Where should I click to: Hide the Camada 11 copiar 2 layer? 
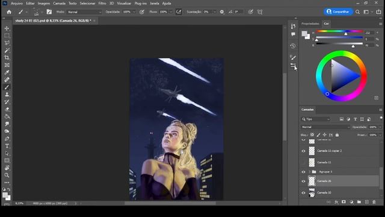[303, 151]
